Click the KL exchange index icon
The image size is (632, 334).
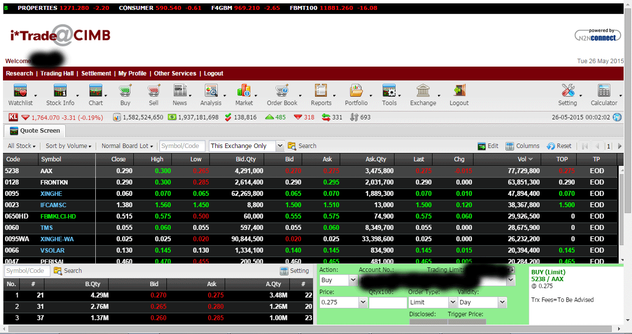[x=13, y=117]
